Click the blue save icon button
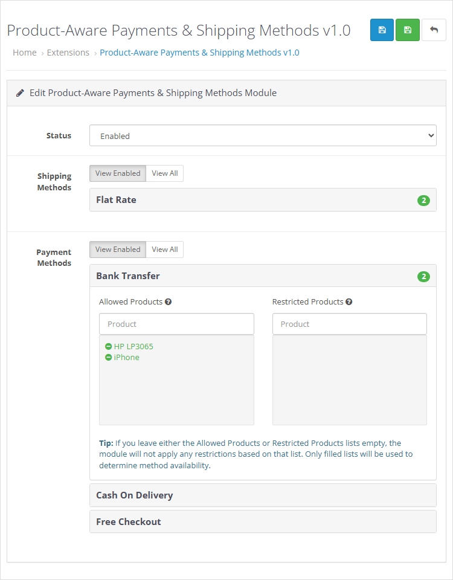453x580 pixels. click(x=382, y=30)
